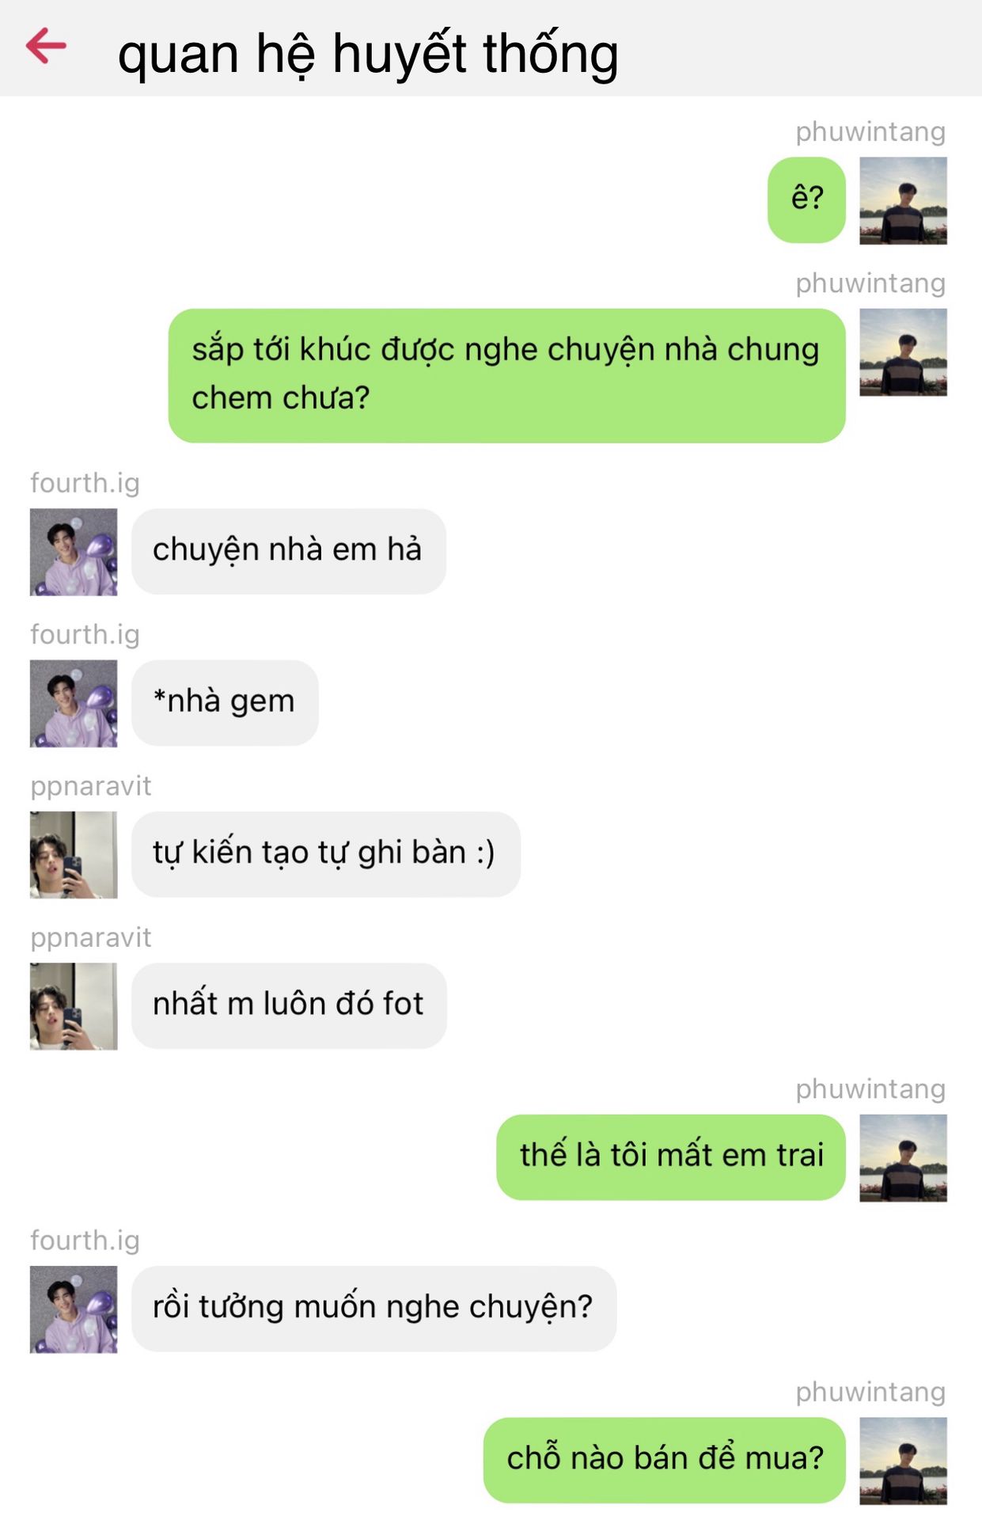Tap avatar next to "sắp tới khúc" message
Image resolution: width=982 pixels, height=1520 pixels.
(x=903, y=352)
